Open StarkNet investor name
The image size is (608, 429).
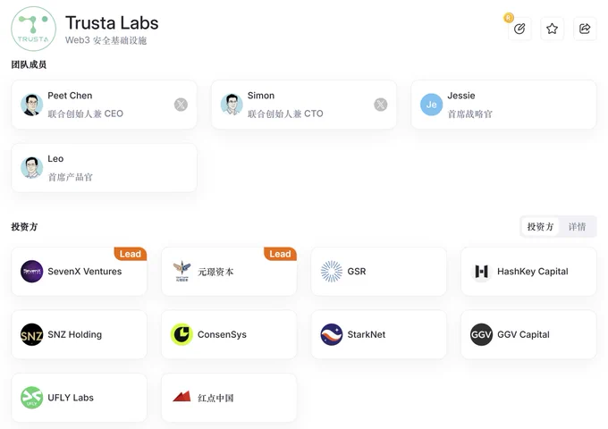click(x=367, y=334)
